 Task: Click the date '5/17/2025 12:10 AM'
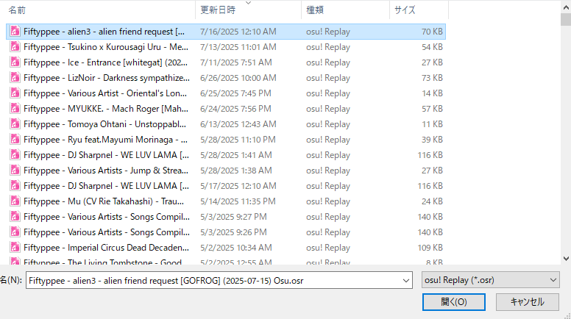(x=238, y=186)
